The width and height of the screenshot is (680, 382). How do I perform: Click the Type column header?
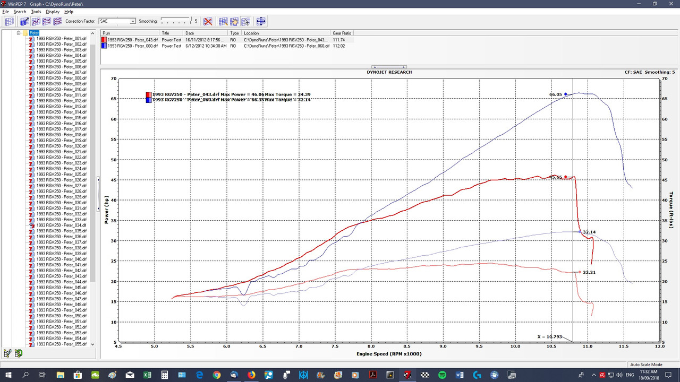pyautogui.click(x=235, y=33)
